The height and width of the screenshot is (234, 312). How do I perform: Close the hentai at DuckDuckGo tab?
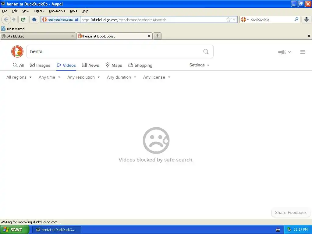click(149, 36)
